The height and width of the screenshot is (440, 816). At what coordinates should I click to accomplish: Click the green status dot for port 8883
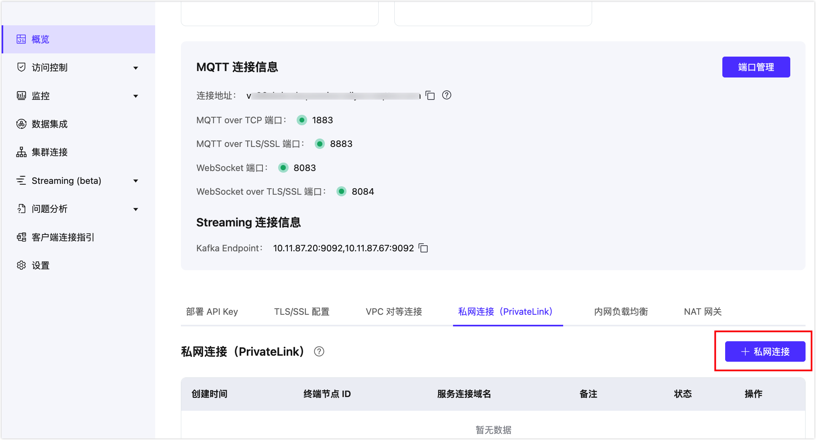pos(320,144)
